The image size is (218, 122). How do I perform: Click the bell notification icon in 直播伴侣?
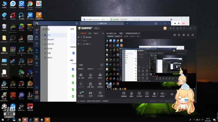(x=188, y=35)
